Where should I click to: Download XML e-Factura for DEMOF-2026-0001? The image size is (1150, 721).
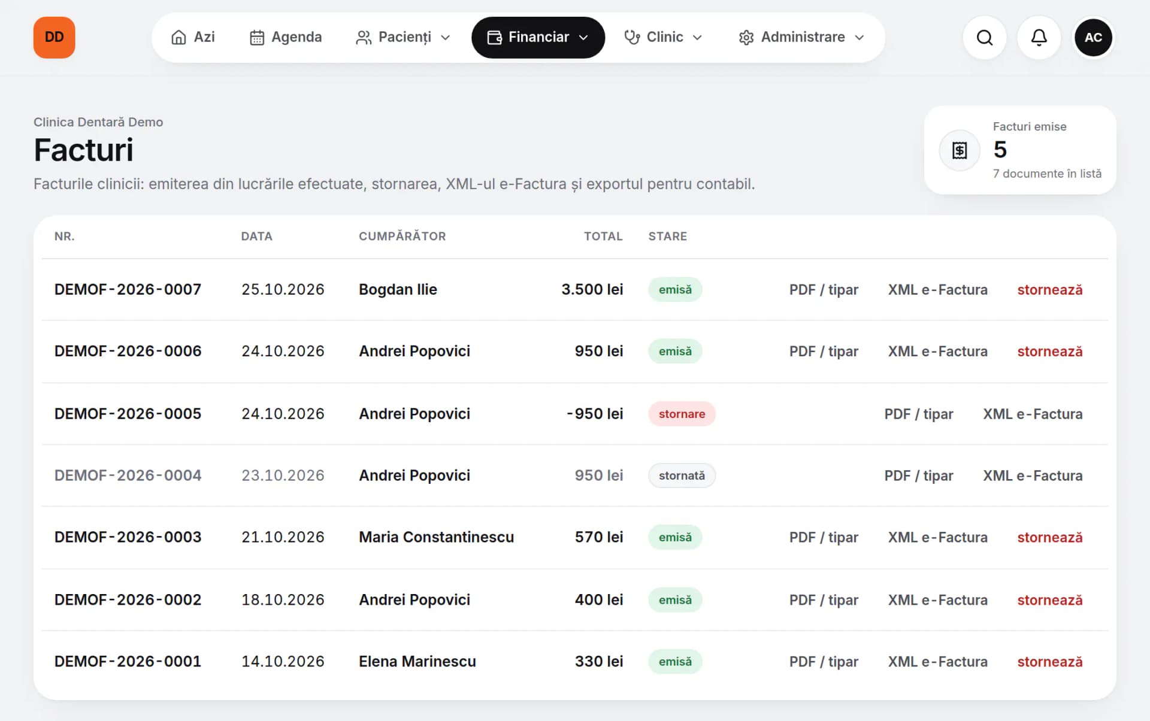click(937, 662)
